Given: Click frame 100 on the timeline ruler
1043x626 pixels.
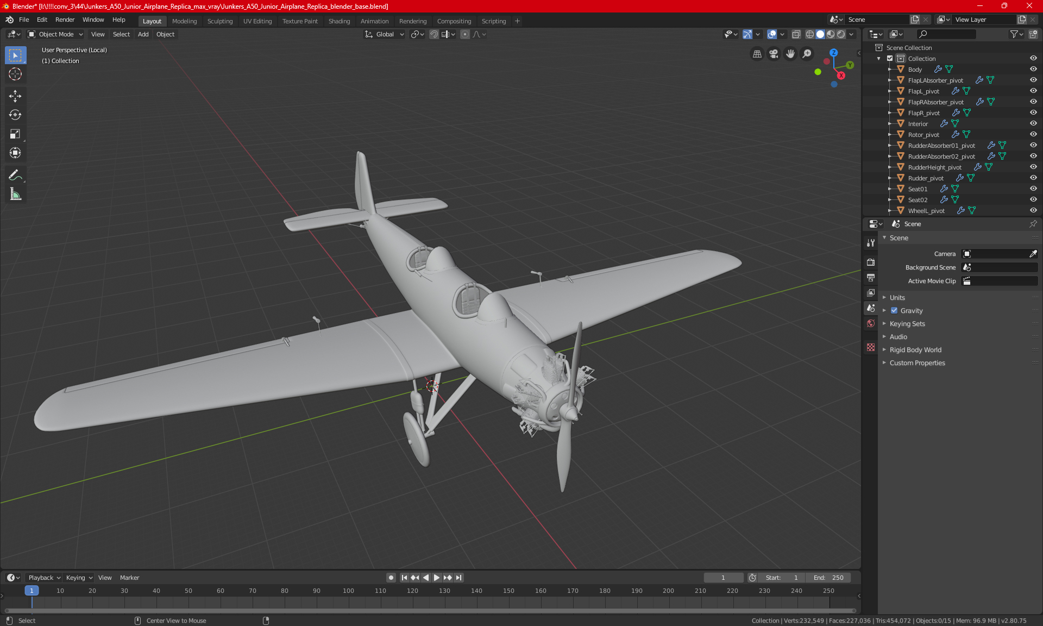Looking at the screenshot, I should [x=348, y=591].
